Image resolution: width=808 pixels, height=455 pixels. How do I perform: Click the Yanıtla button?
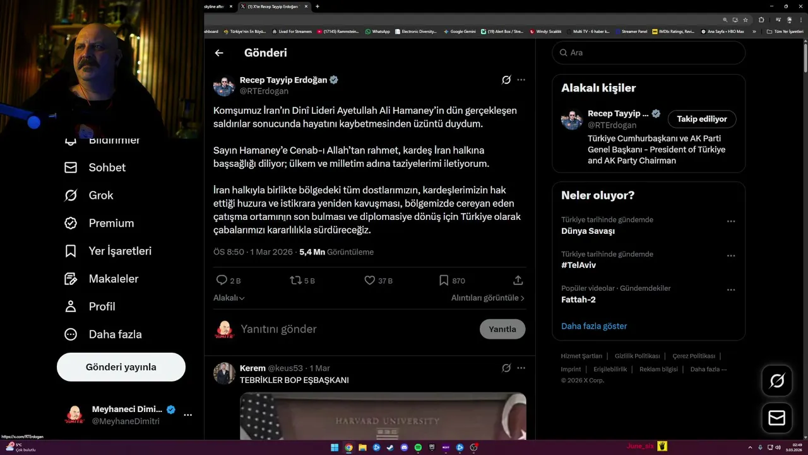[502, 329]
